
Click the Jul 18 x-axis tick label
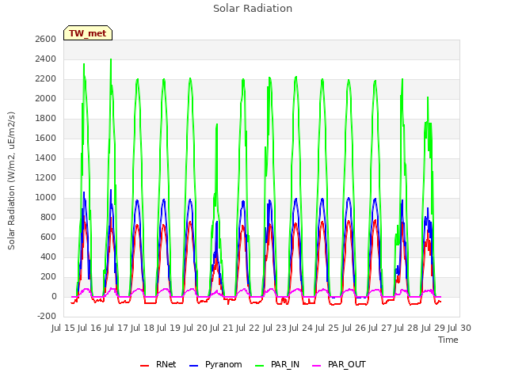point(143,328)
